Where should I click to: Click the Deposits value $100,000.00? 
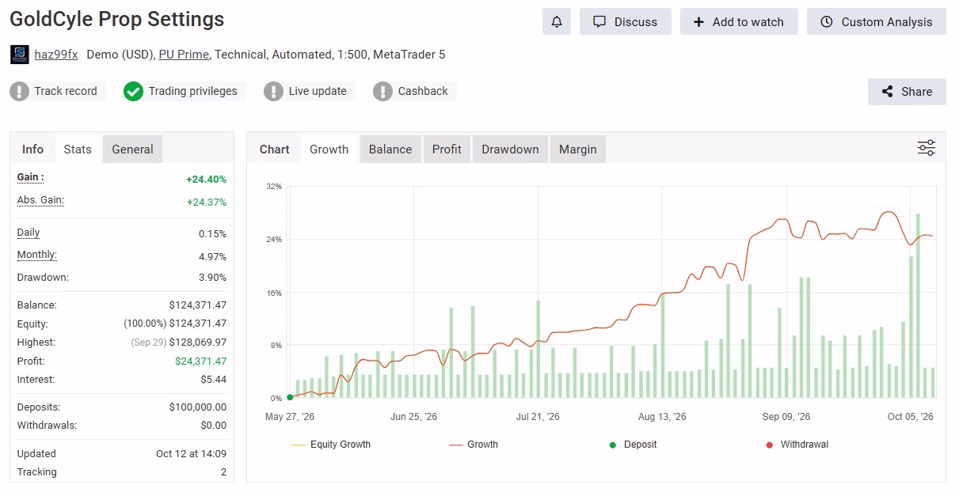point(197,407)
